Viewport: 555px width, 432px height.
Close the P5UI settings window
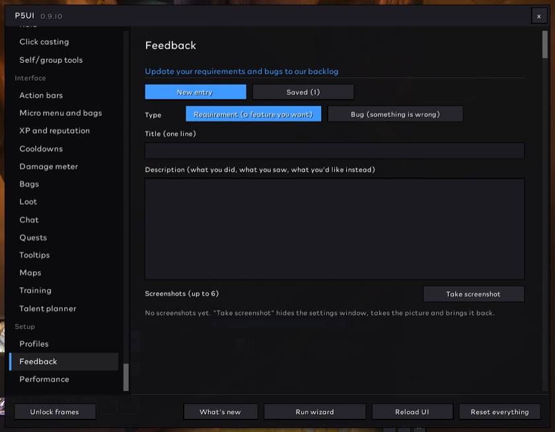(538, 17)
